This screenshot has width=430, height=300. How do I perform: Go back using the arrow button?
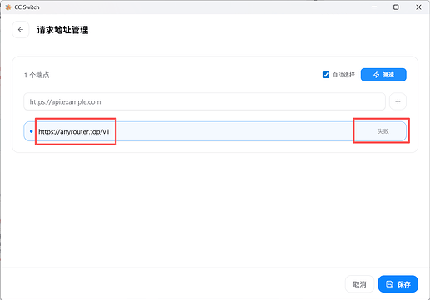click(21, 30)
